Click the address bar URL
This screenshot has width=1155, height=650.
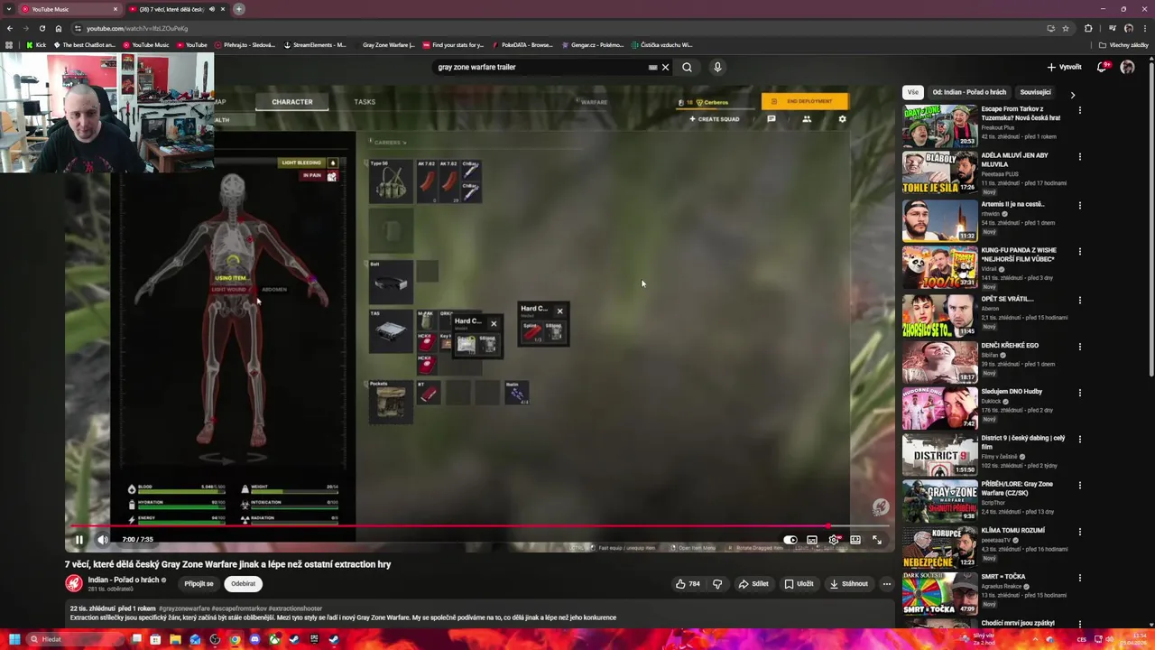pos(137,28)
